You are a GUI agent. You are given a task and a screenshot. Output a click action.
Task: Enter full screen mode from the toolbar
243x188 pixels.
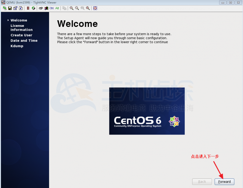tap(95, 8)
